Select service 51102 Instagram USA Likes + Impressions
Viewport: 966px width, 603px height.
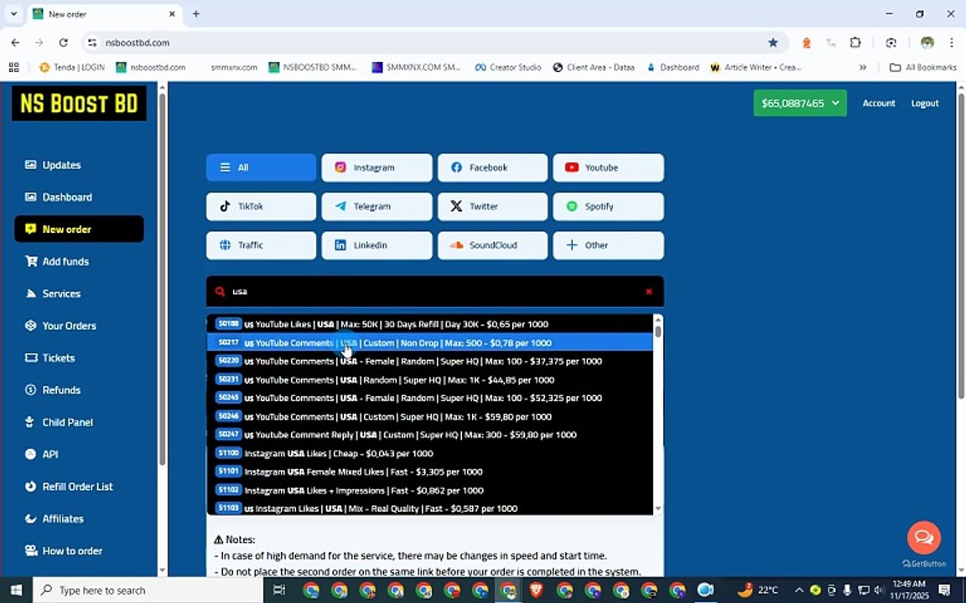(x=430, y=491)
